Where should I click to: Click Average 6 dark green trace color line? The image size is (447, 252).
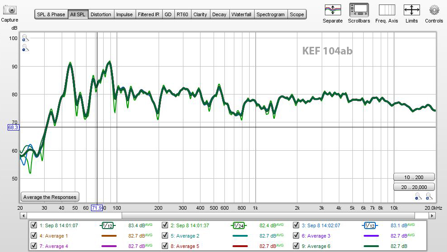tap(371, 246)
